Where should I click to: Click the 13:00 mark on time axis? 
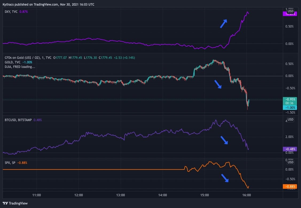pos(121,195)
